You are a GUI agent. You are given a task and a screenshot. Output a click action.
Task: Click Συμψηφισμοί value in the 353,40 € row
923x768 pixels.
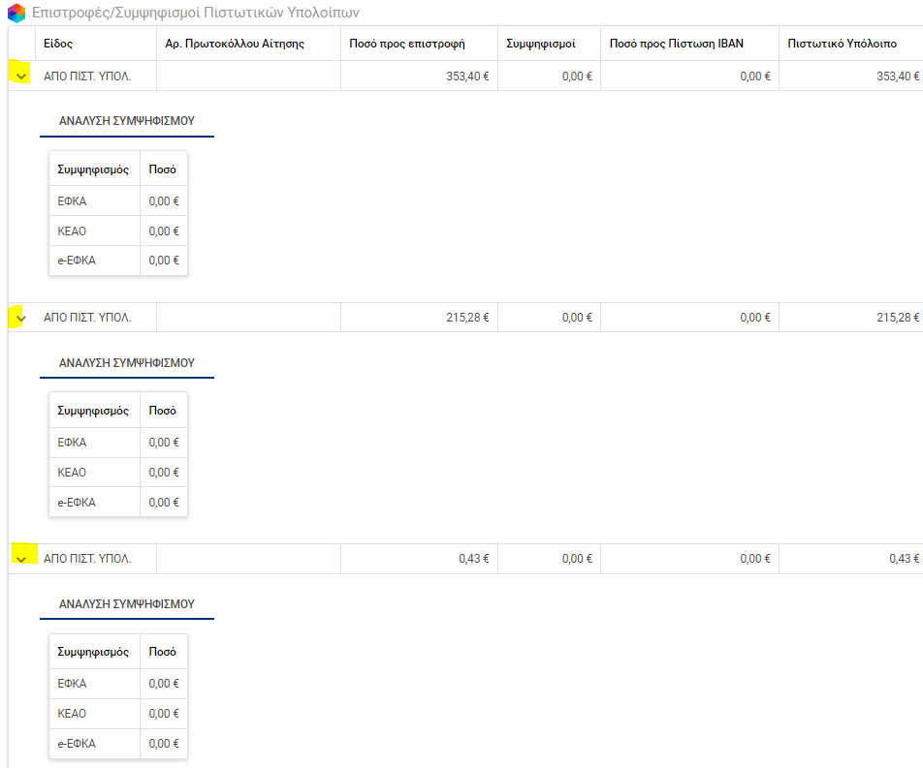(577, 77)
